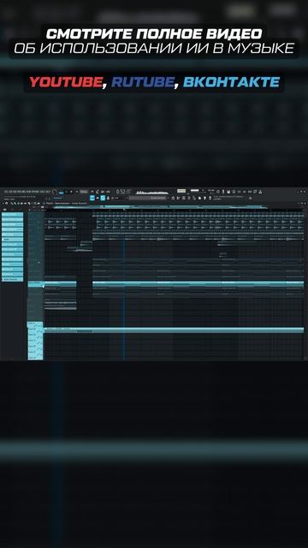Viewport: 308px width, 548px height.
Task: Click the output waveform monitor in top toolbar
Action: click(x=152, y=192)
